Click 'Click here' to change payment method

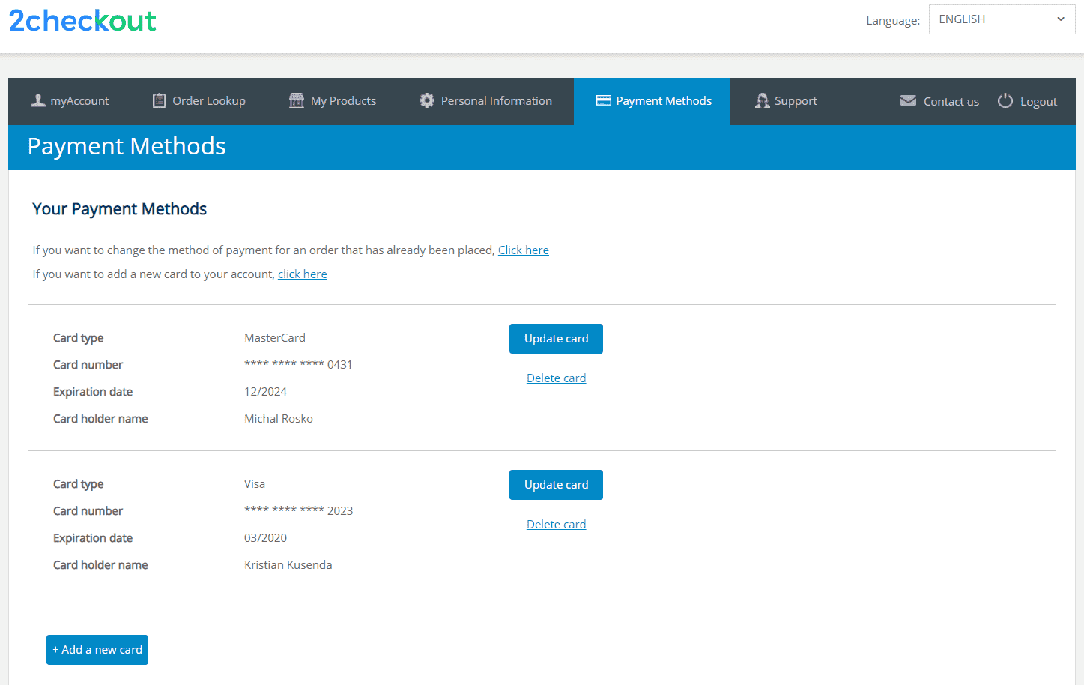[523, 250]
